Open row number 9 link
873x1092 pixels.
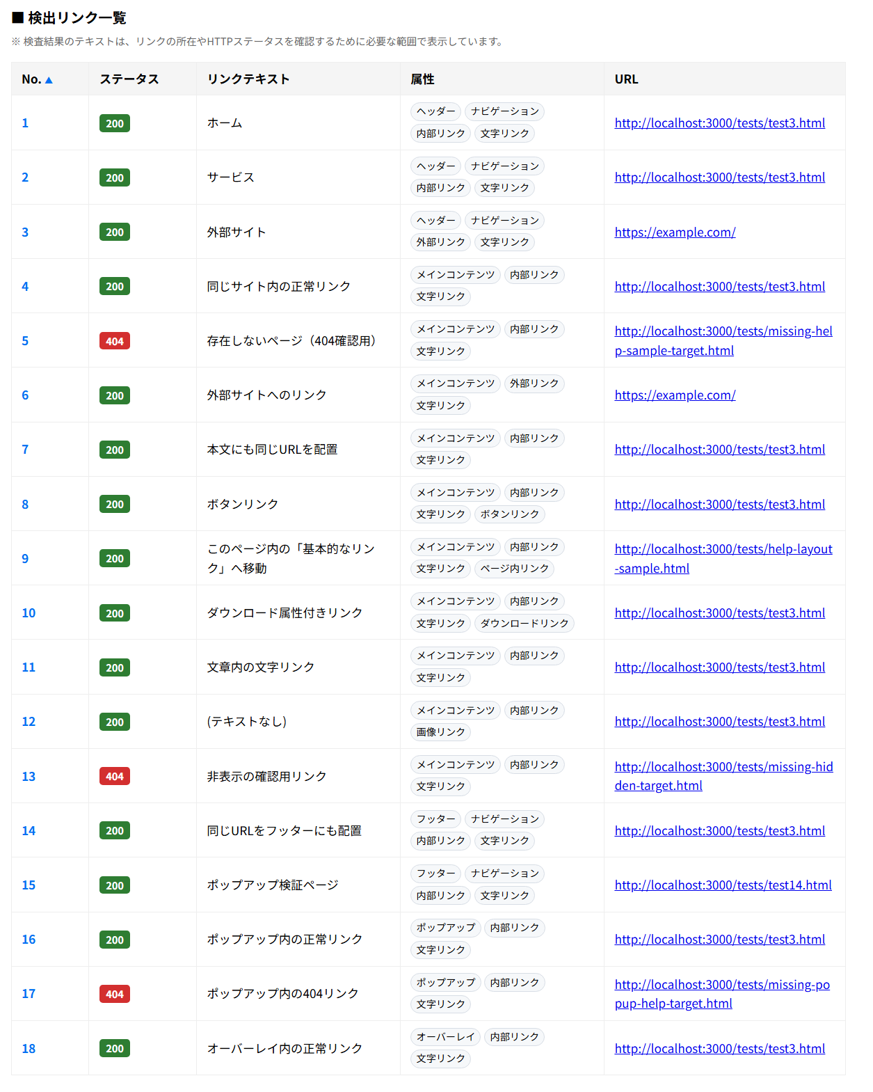25,559
